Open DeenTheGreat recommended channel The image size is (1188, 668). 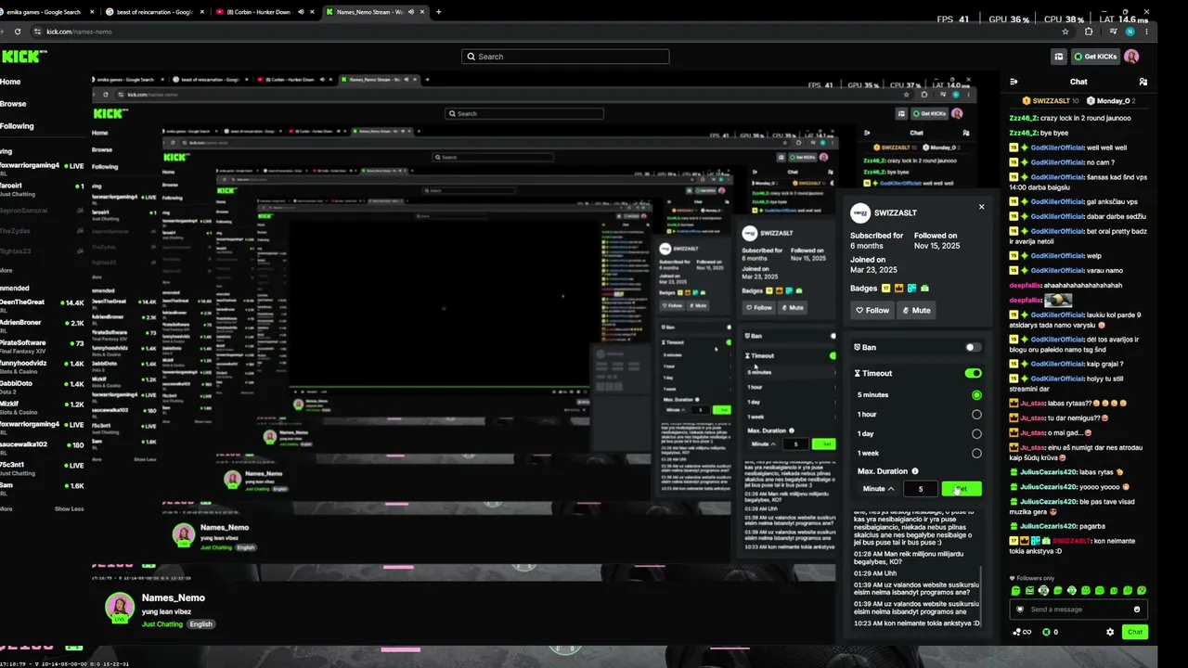[42, 305]
